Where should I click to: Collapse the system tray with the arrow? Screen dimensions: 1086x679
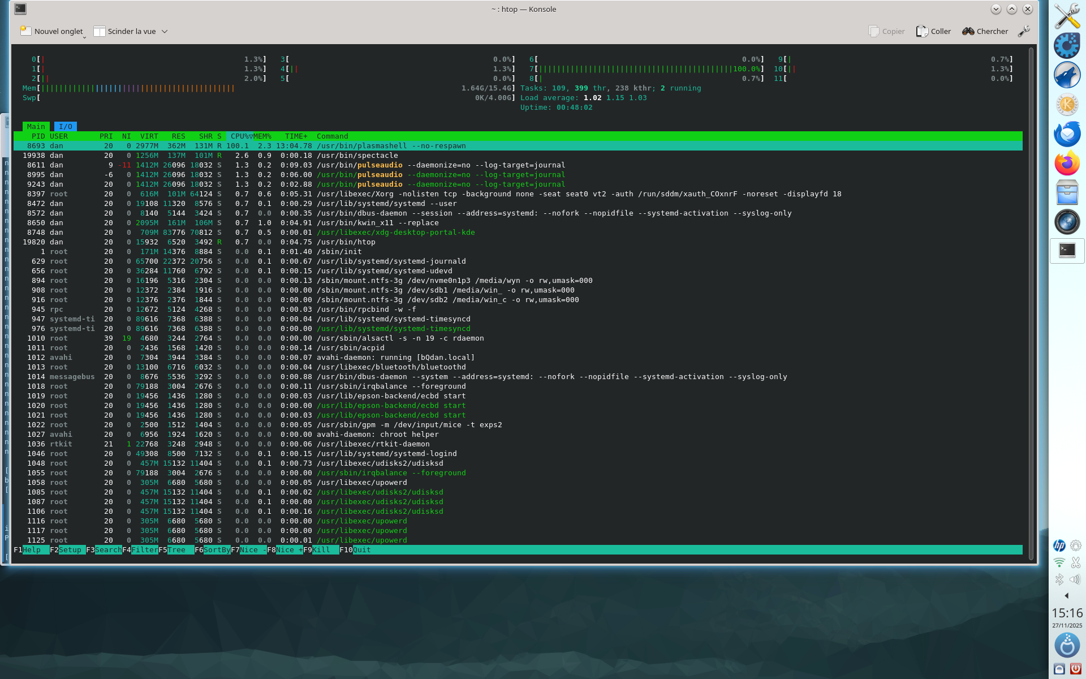click(1067, 595)
